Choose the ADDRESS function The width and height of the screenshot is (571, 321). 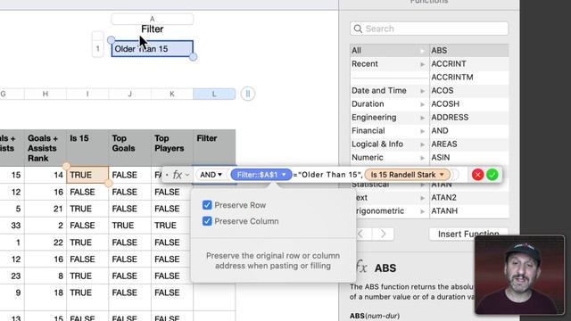click(x=469, y=118)
